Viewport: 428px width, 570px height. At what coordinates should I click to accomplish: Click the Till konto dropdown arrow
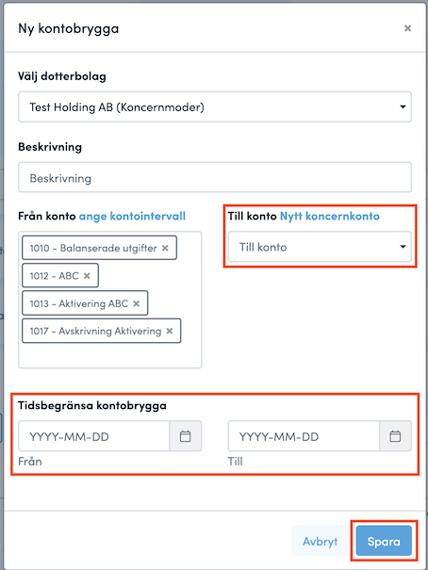[x=403, y=247]
